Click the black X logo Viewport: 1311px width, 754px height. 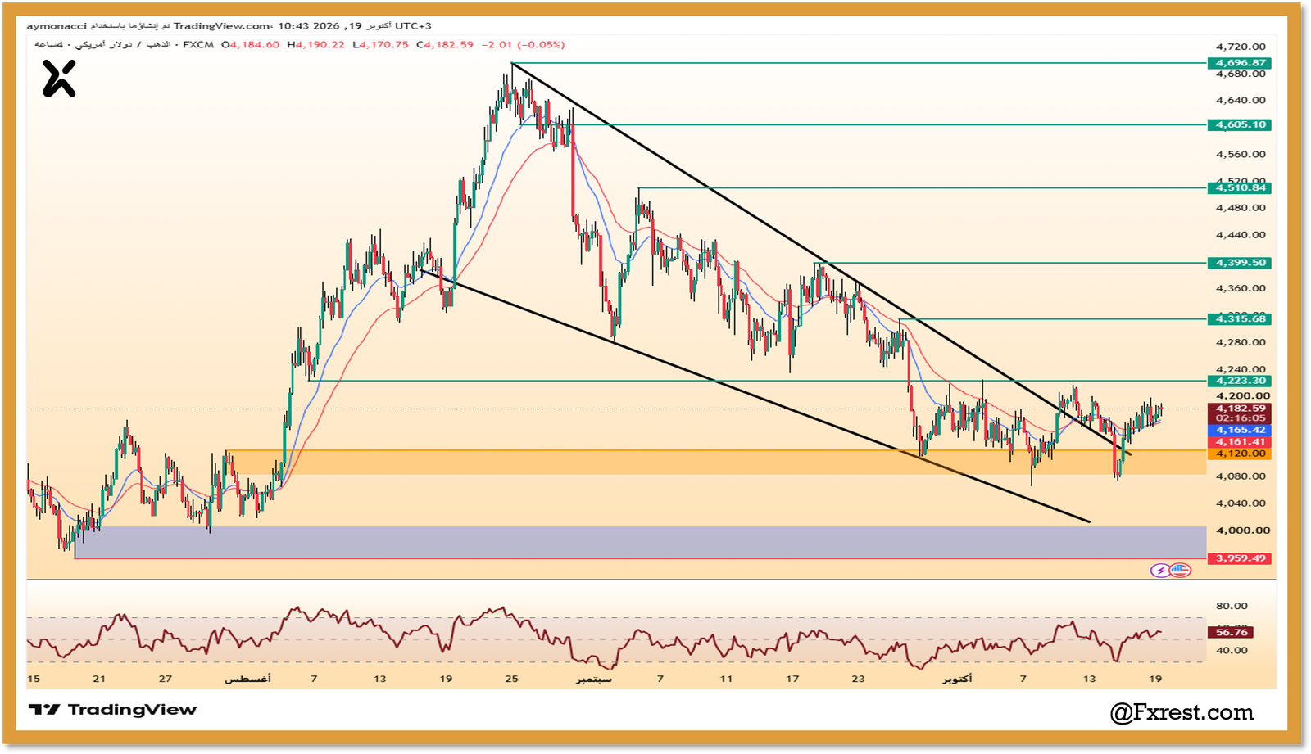point(59,79)
